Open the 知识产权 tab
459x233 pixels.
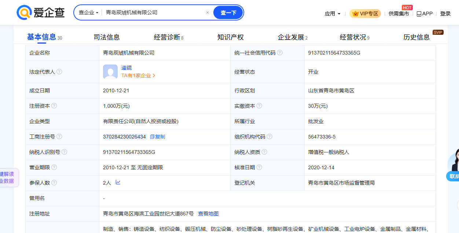[230, 37]
